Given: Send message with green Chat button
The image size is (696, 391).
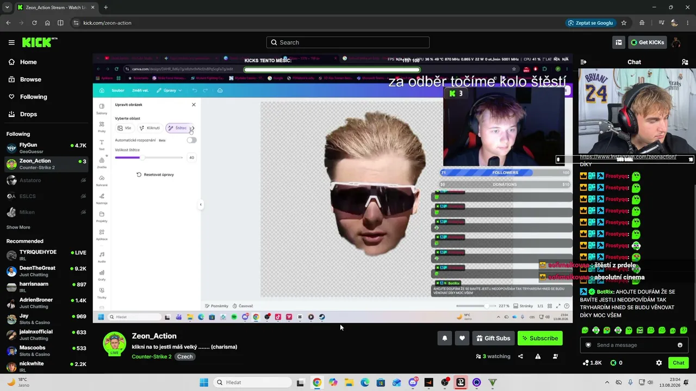Looking at the screenshot, I should 679,363.
